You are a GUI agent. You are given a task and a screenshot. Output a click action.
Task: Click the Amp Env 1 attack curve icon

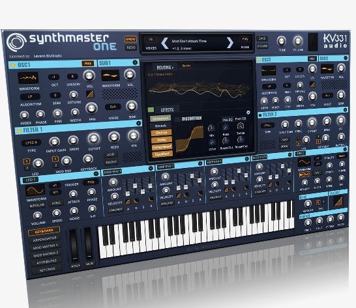(179, 195)
